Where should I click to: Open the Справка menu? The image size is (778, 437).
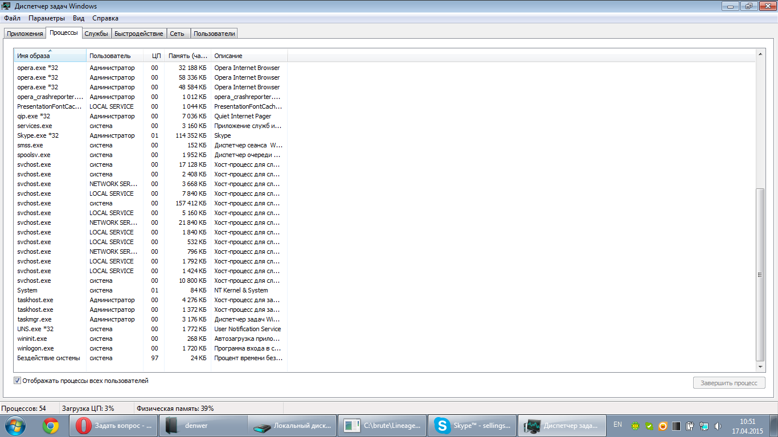[x=105, y=18]
